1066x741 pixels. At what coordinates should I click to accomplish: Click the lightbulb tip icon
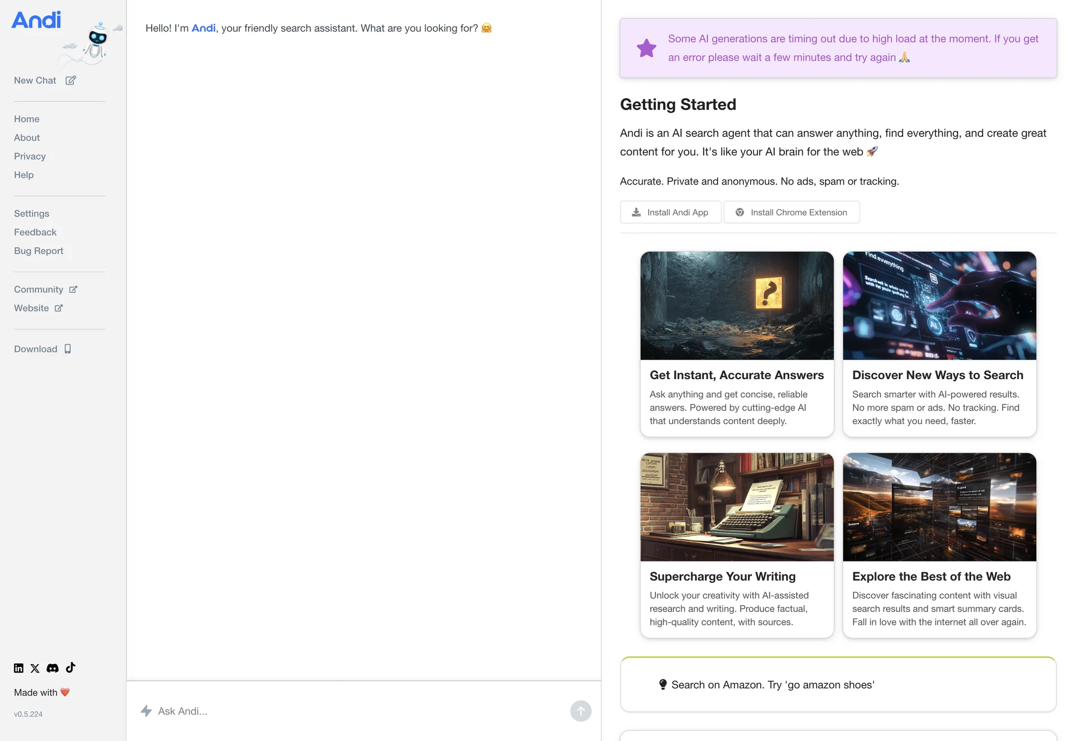click(x=663, y=684)
